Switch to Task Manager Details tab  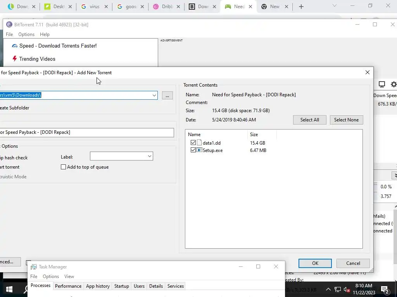click(x=156, y=286)
